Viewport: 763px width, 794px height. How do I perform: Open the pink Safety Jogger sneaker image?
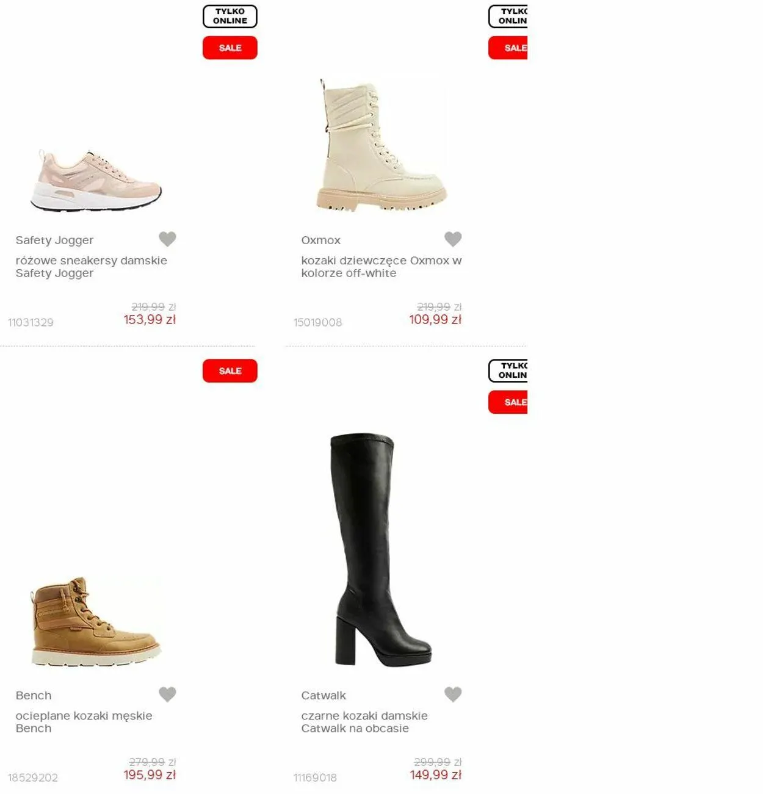(x=96, y=180)
